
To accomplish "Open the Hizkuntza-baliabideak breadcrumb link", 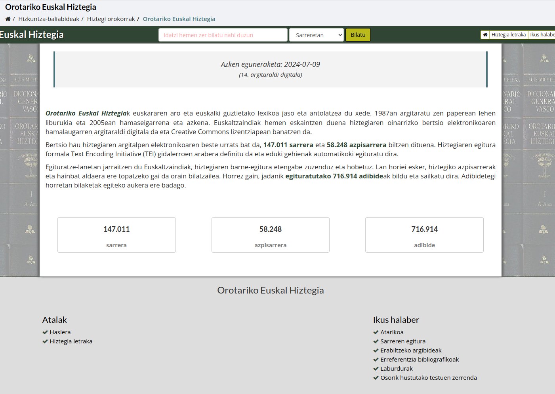I will pyautogui.click(x=49, y=19).
